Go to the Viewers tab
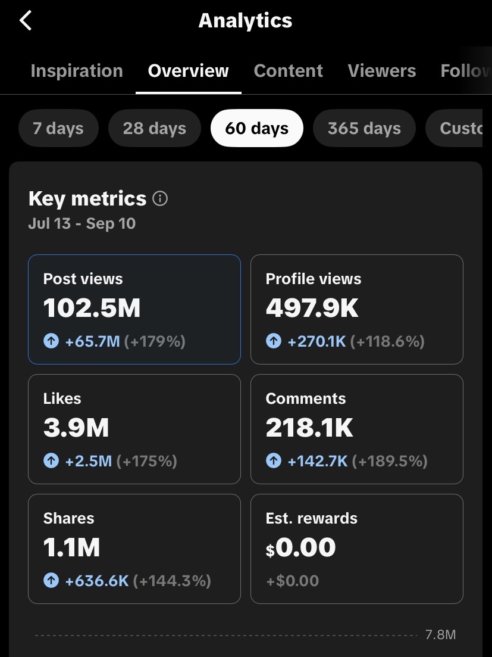 pyautogui.click(x=381, y=71)
